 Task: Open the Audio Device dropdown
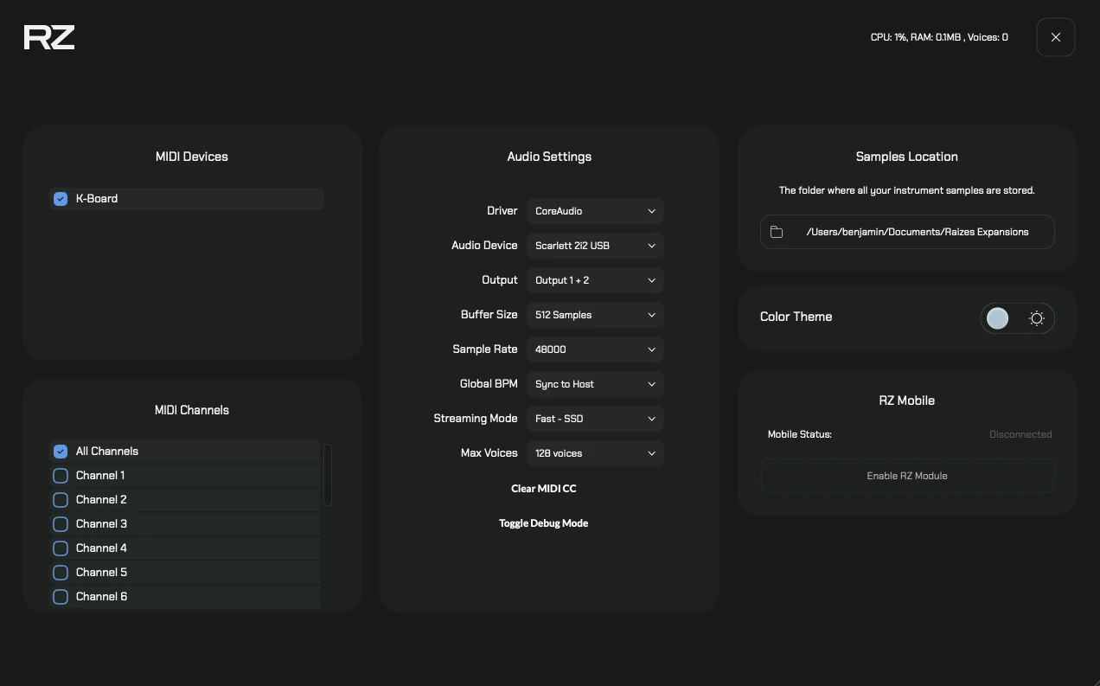[594, 245]
